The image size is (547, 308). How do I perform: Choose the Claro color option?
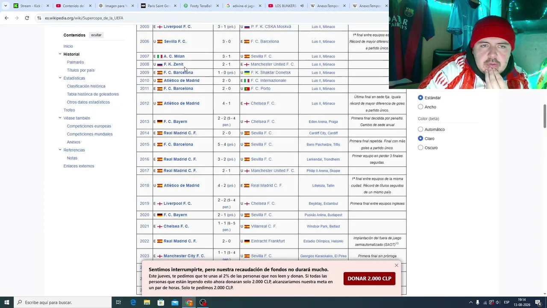[421, 138]
